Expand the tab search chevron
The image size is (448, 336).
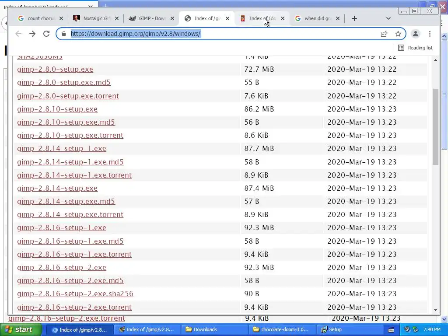388,18
